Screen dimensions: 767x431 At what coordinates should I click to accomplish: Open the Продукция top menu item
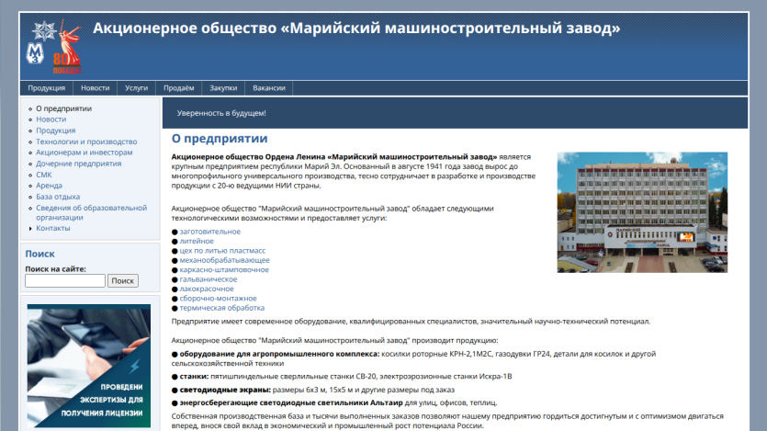[47, 88]
